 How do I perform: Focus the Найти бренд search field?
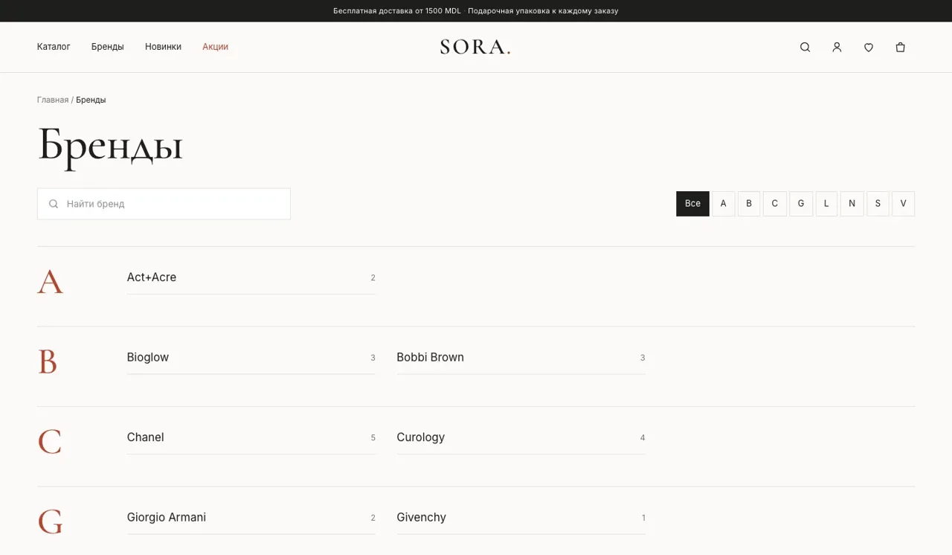164,204
